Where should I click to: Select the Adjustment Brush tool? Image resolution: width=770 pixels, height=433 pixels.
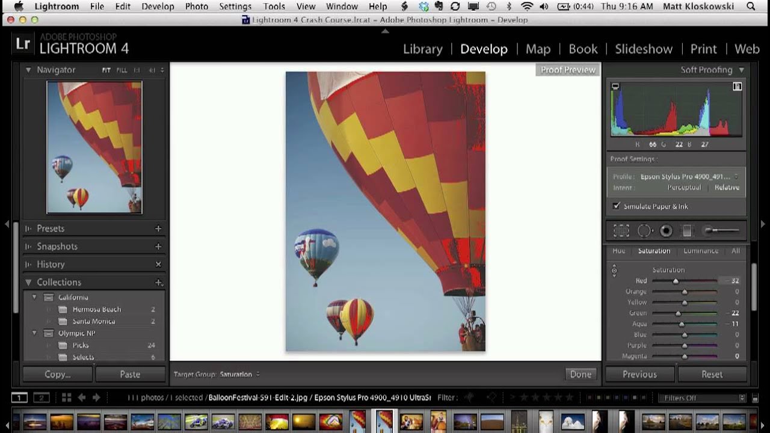tap(721, 230)
